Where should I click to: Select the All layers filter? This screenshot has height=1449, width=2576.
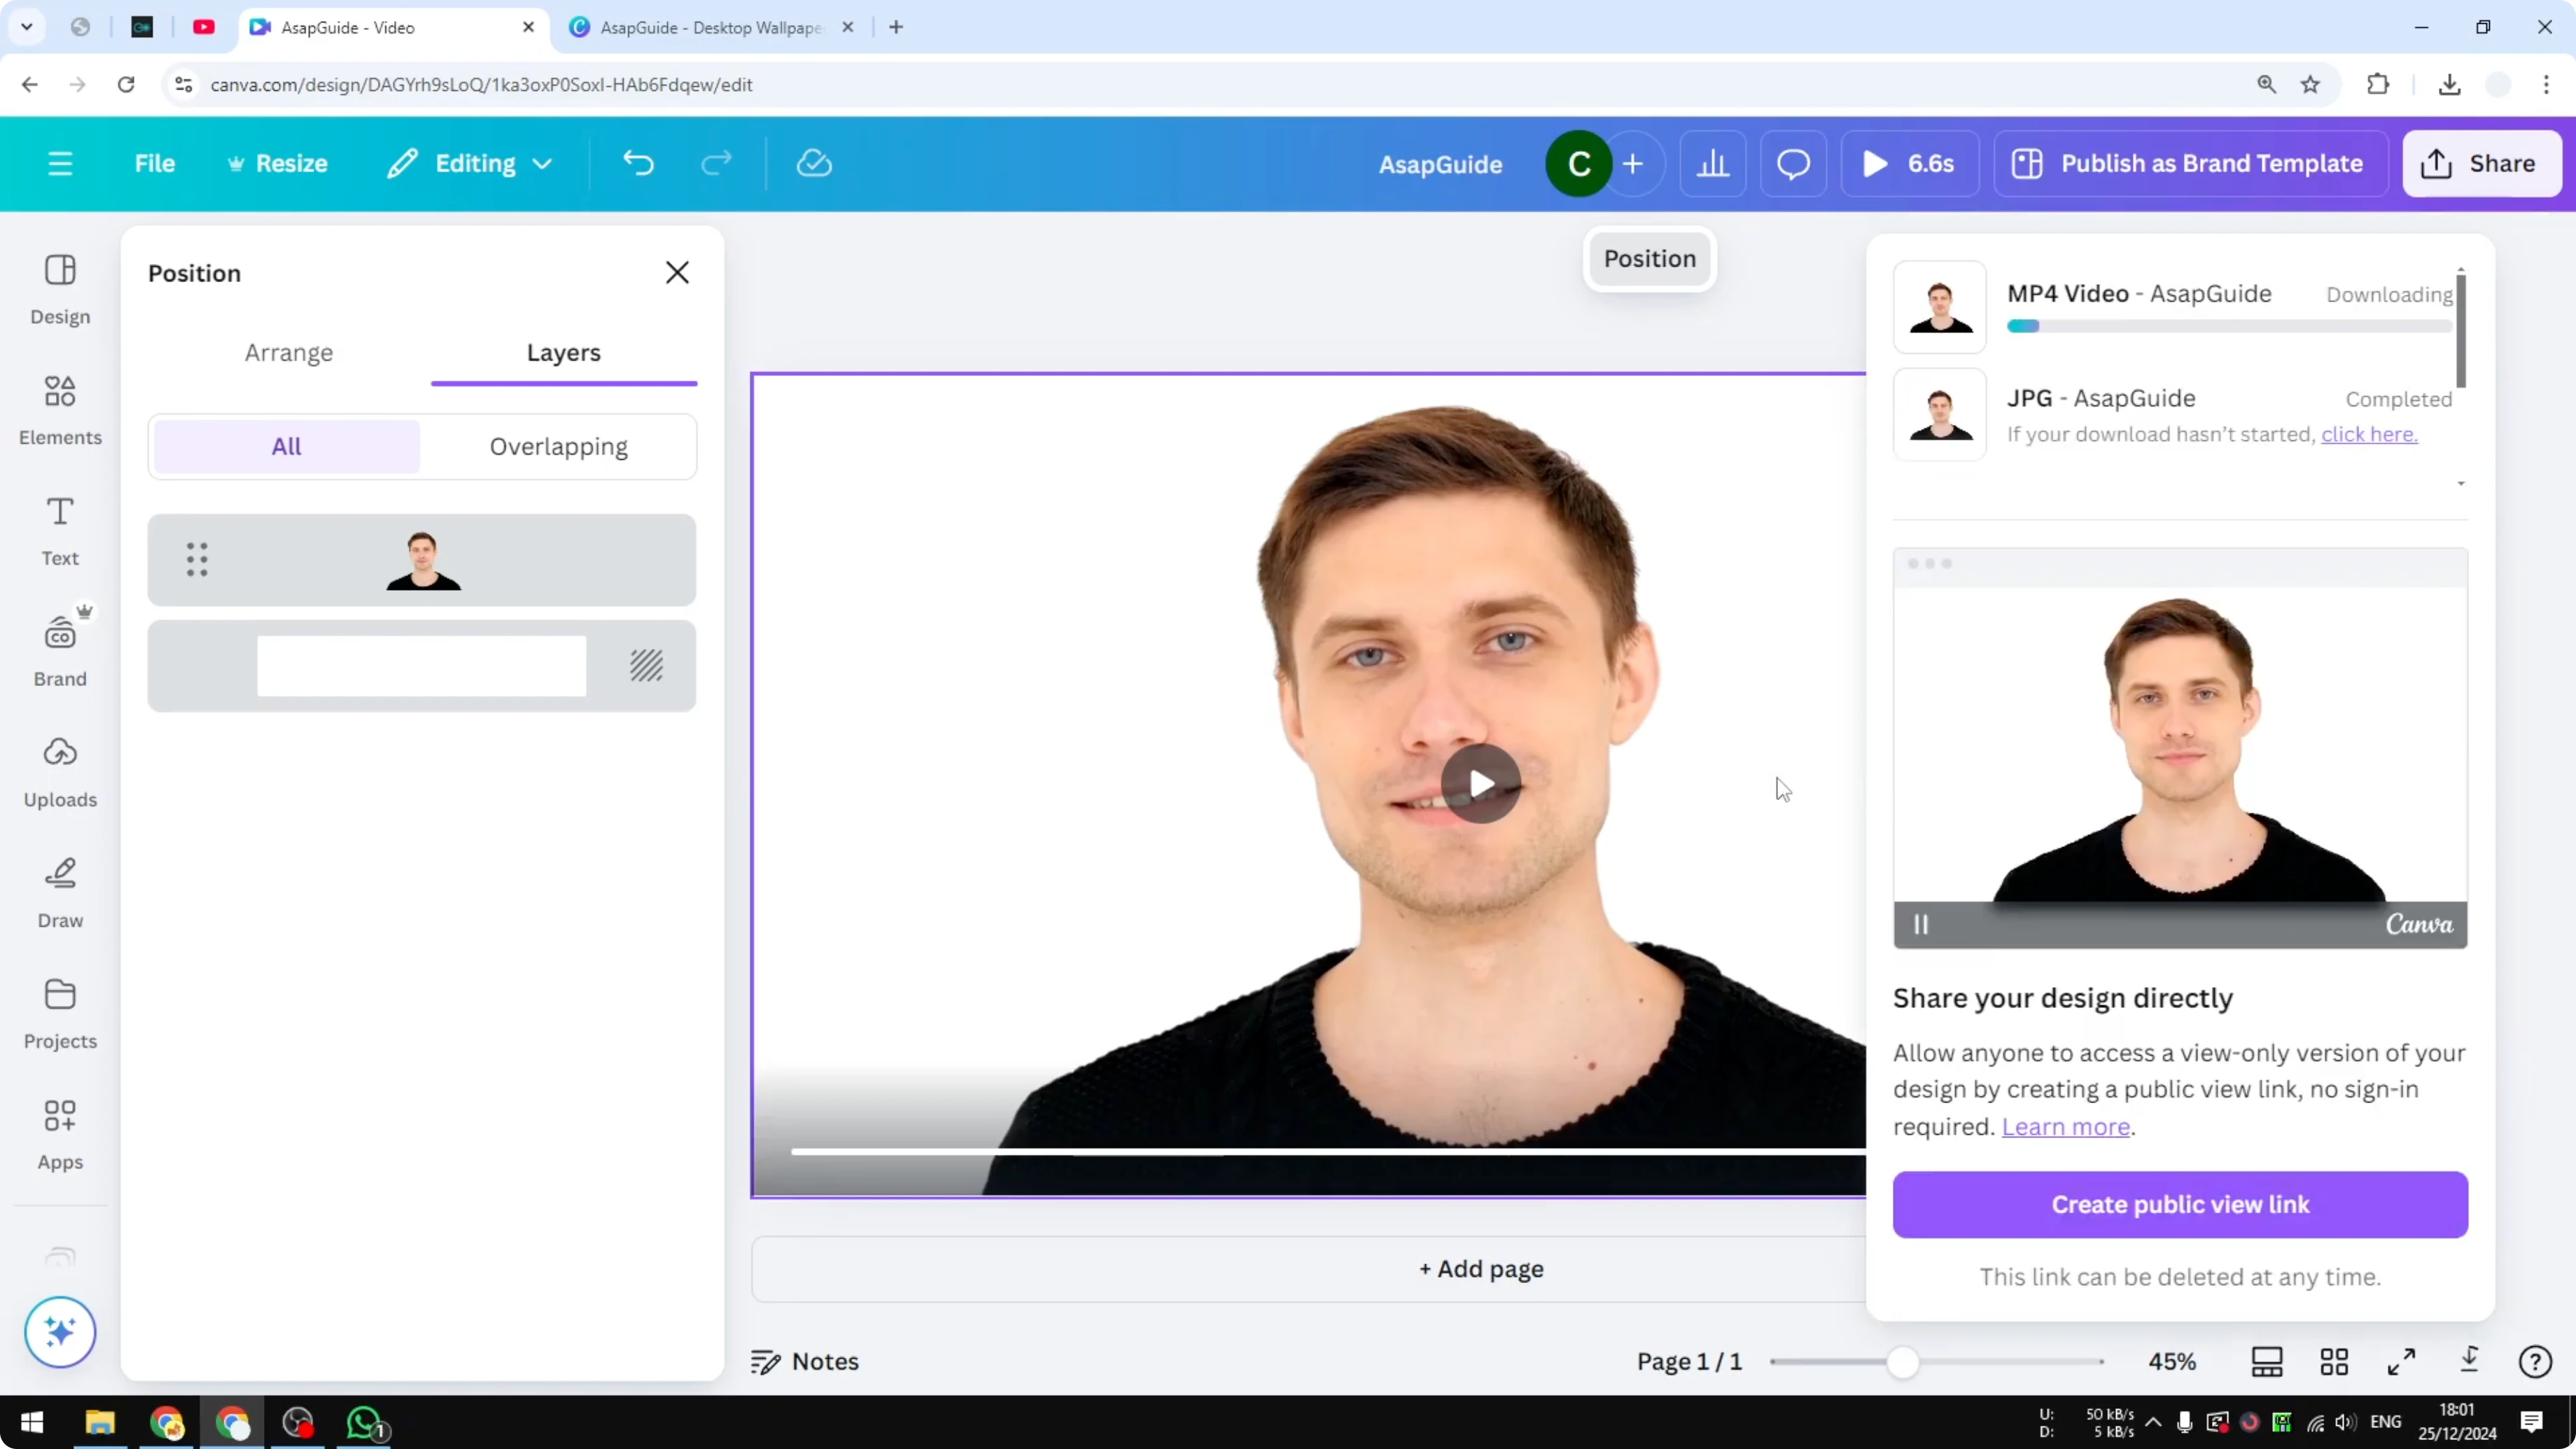click(285, 446)
